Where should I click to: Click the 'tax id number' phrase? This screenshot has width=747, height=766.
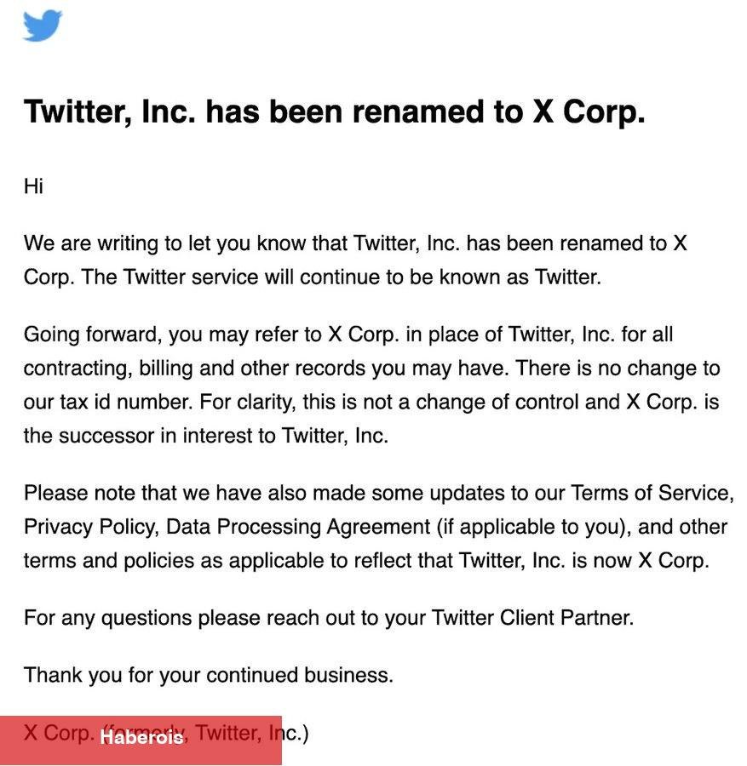click(x=126, y=402)
